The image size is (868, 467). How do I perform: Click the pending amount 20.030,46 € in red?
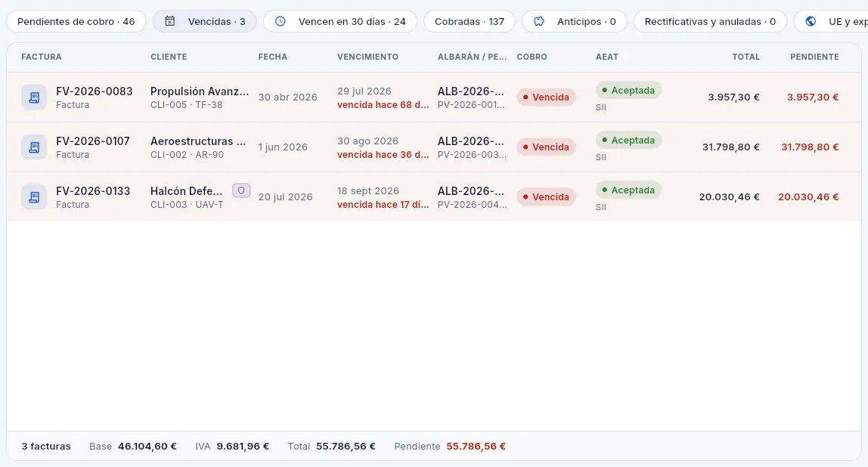point(808,197)
